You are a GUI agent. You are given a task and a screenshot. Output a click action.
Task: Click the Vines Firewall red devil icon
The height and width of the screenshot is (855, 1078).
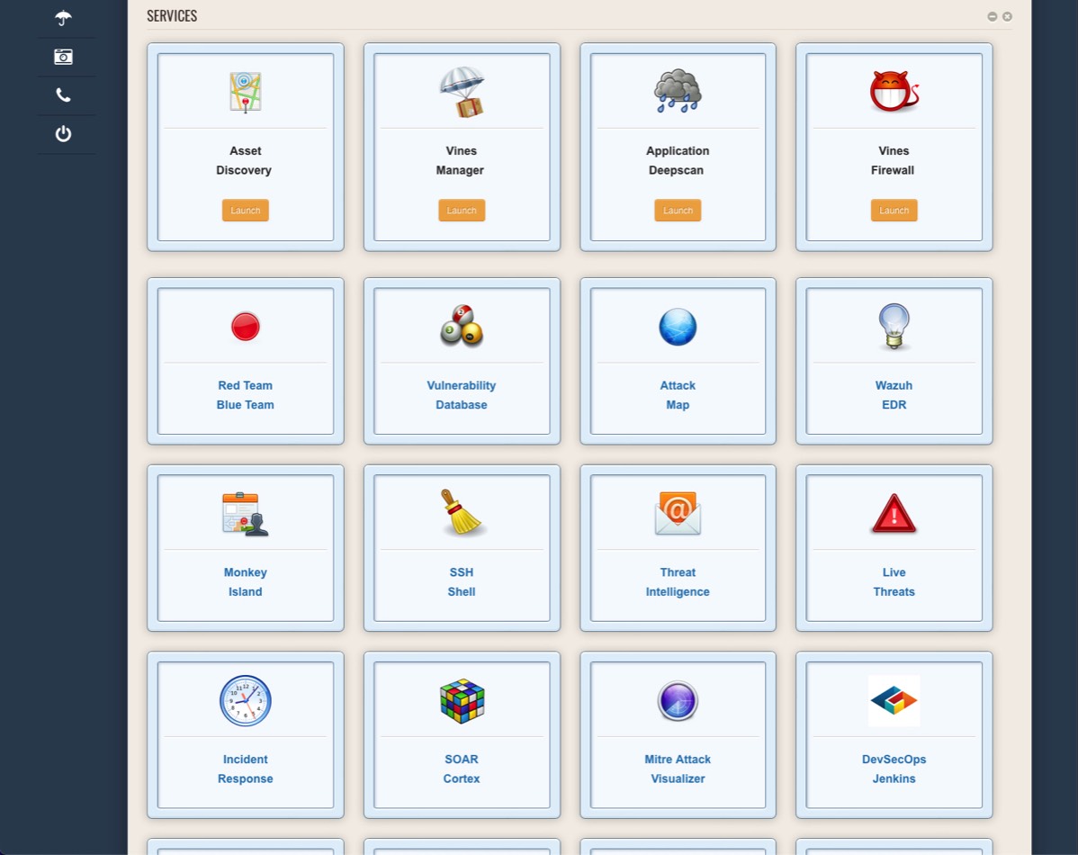pos(894,92)
